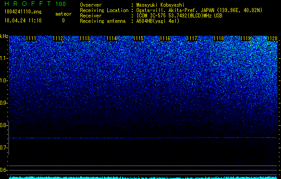This screenshot has width=281, height=179.
Task: Click the kHz axis unit label
Action: pyautogui.click(x=4, y=36)
